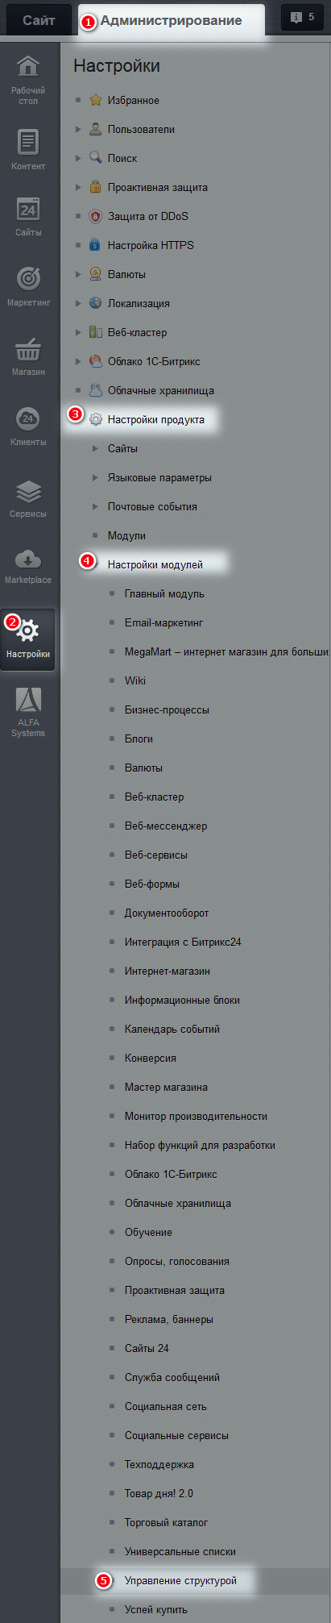Expand the Проактивная защита arrow at top

point(78,187)
